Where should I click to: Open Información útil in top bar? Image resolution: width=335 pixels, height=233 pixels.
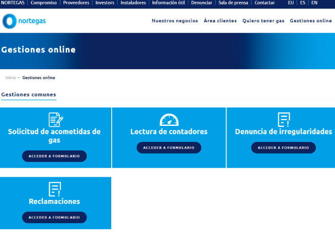coord(168,3)
